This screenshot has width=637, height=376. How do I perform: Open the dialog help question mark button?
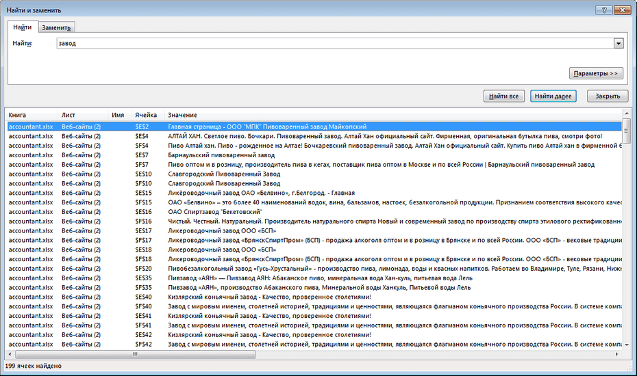(604, 10)
